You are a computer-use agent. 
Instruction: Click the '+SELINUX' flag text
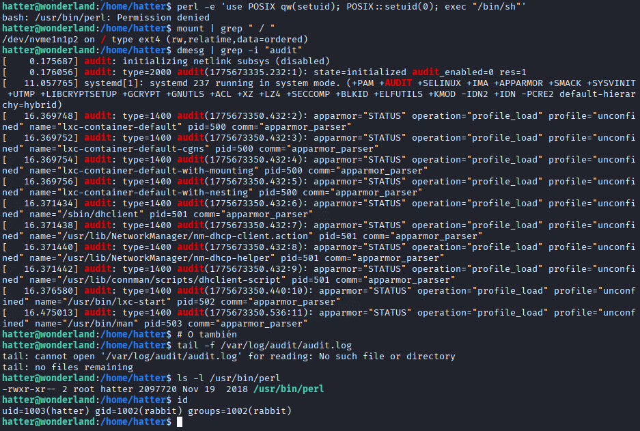tap(439, 83)
